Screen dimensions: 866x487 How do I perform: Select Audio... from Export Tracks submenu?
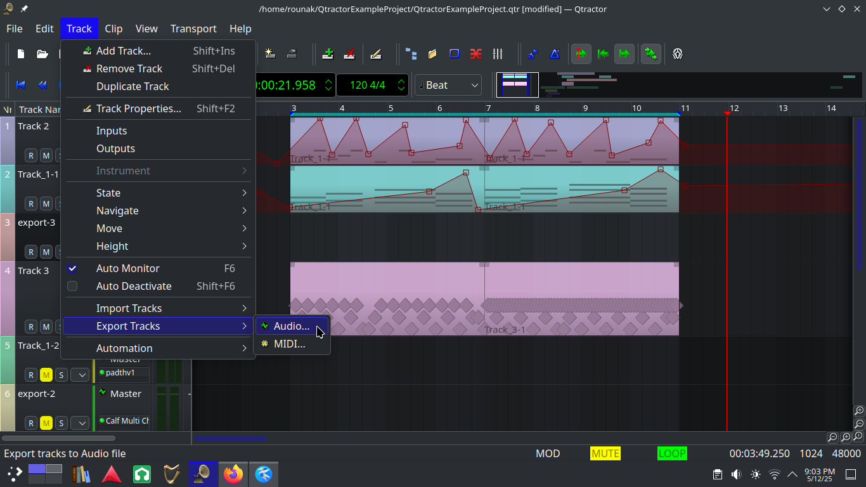point(292,326)
